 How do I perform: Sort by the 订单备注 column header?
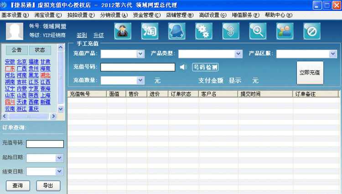[316, 94]
